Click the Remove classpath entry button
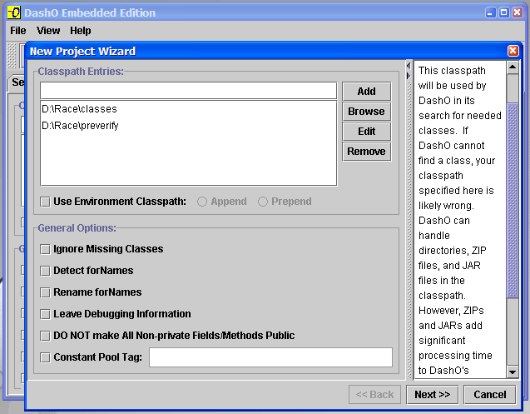Image resolution: width=530 pixels, height=414 pixels. (x=366, y=152)
